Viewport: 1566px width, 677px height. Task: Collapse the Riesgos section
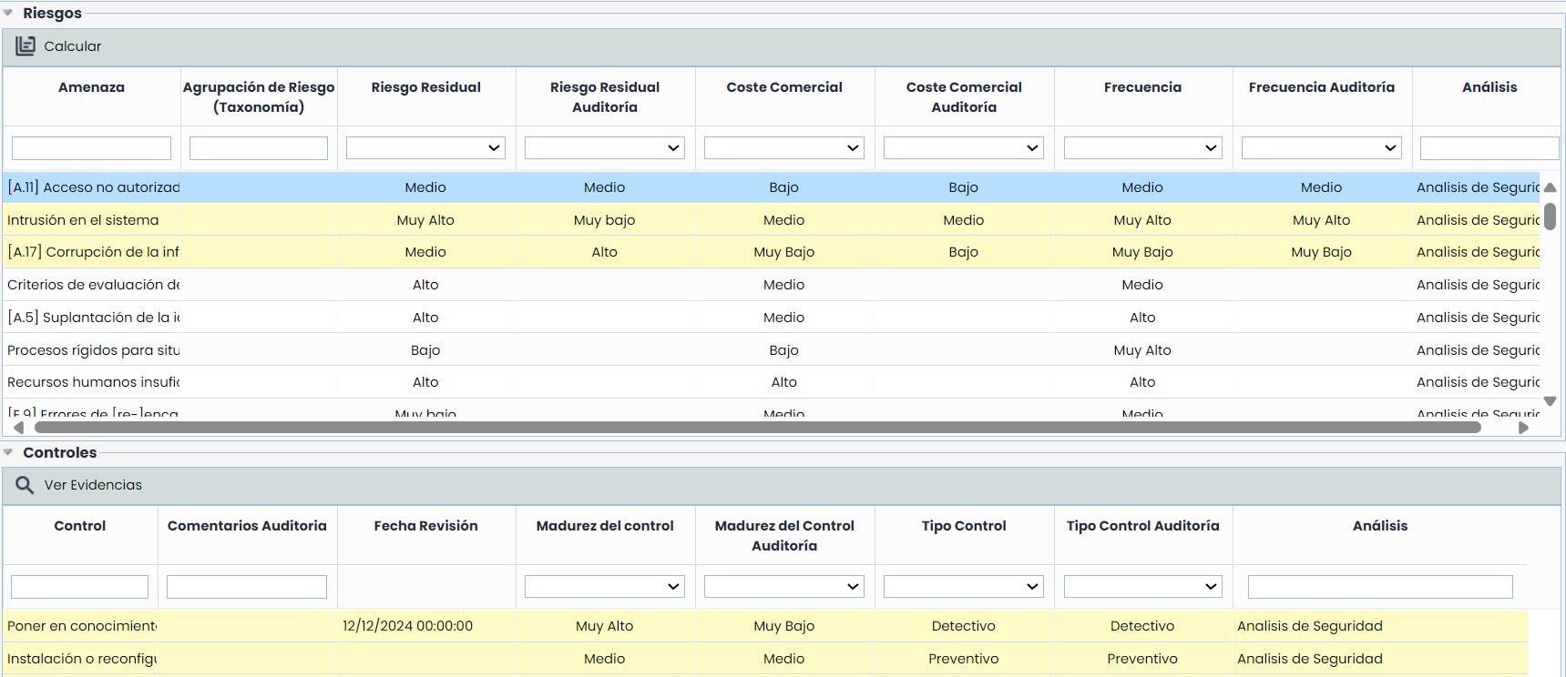[x=8, y=14]
